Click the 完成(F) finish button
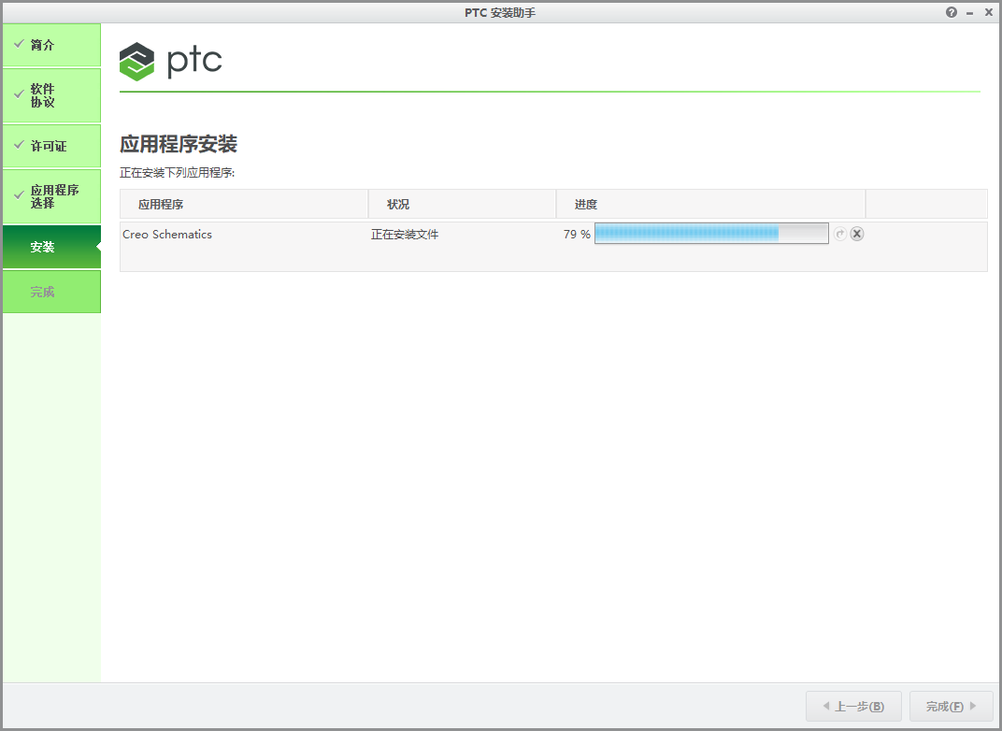Image resolution: width=1002 pixels, height=731 pixels. [x=951, y=706]
